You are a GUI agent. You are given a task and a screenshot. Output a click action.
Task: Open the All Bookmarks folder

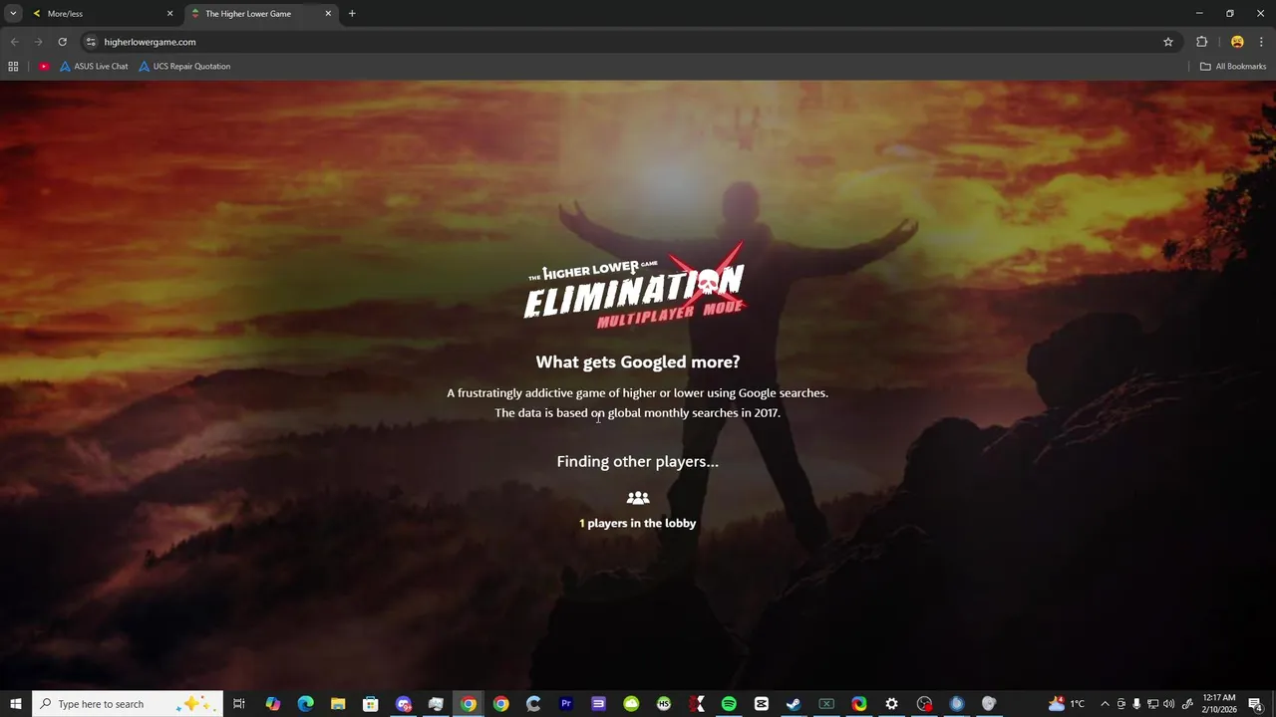click(x=1233, y=67)
